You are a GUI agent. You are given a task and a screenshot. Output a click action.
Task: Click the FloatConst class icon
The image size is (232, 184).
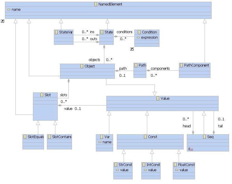(175, 165)
